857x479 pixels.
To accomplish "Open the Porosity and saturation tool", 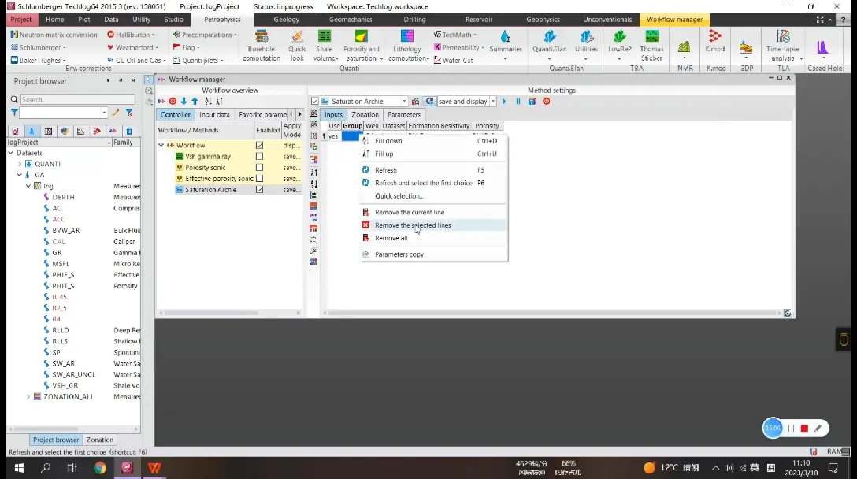I will 362,46.
